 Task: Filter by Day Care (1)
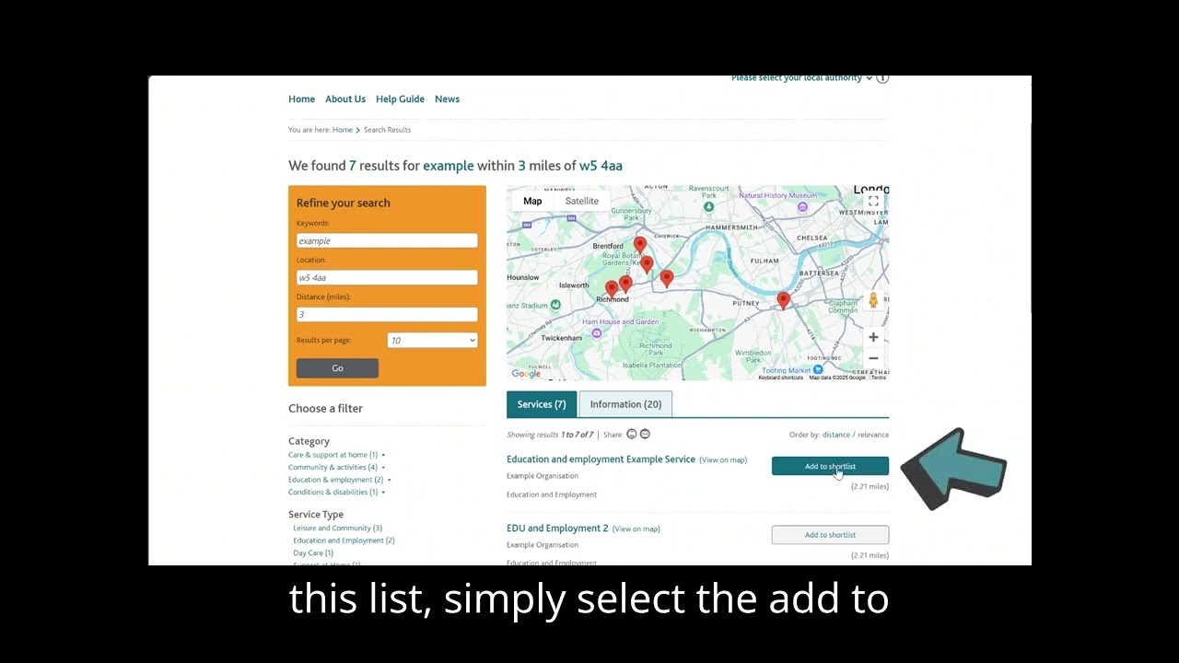point(313,553)
